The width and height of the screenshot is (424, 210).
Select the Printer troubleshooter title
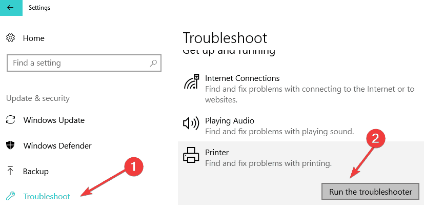[217, 153]
